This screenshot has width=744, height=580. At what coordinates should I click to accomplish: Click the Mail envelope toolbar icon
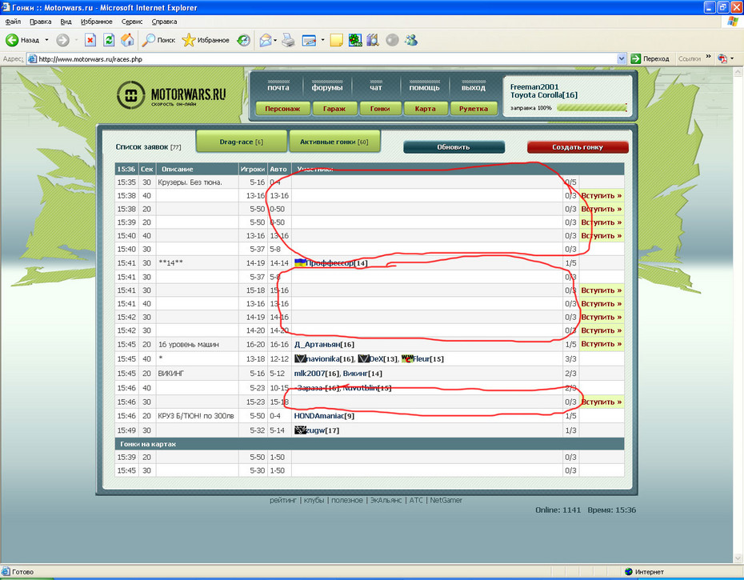coord(266,40)
